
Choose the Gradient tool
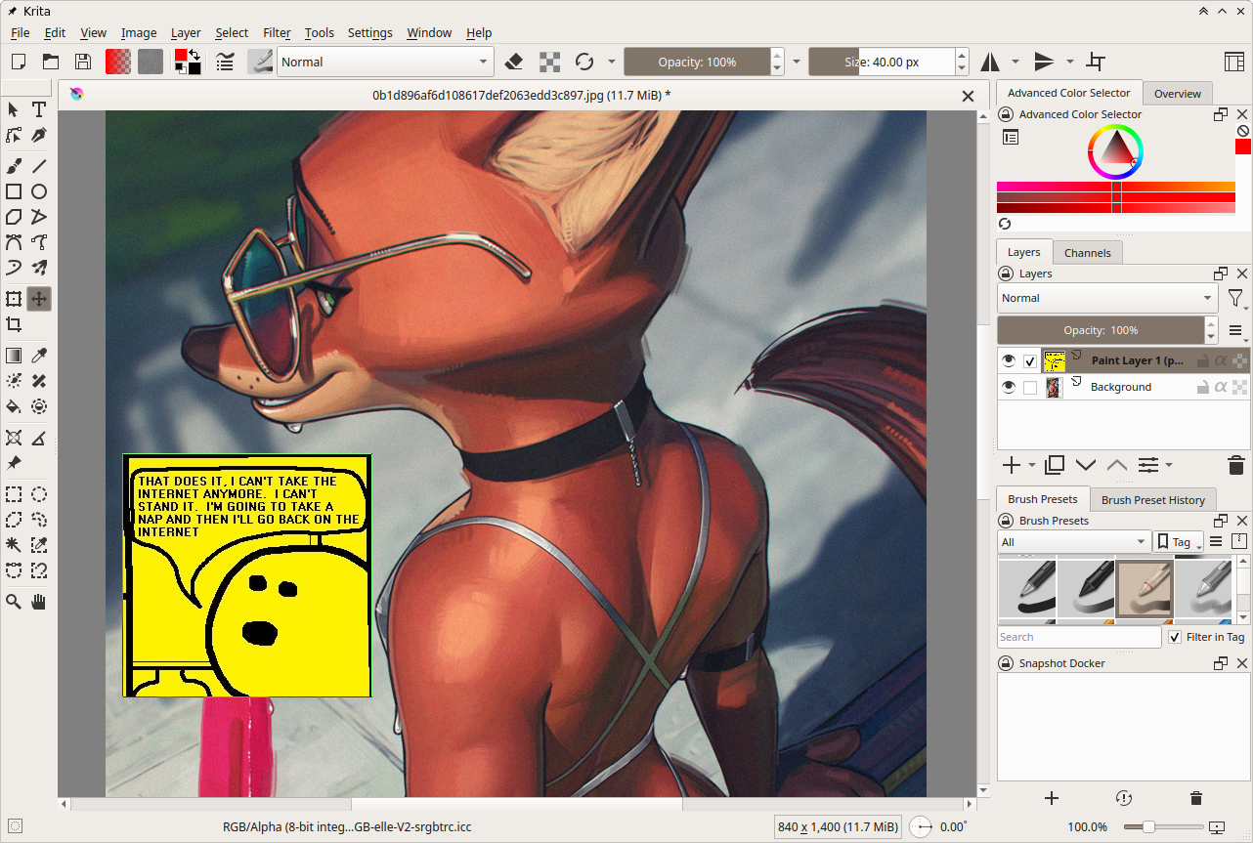(14, 356)
